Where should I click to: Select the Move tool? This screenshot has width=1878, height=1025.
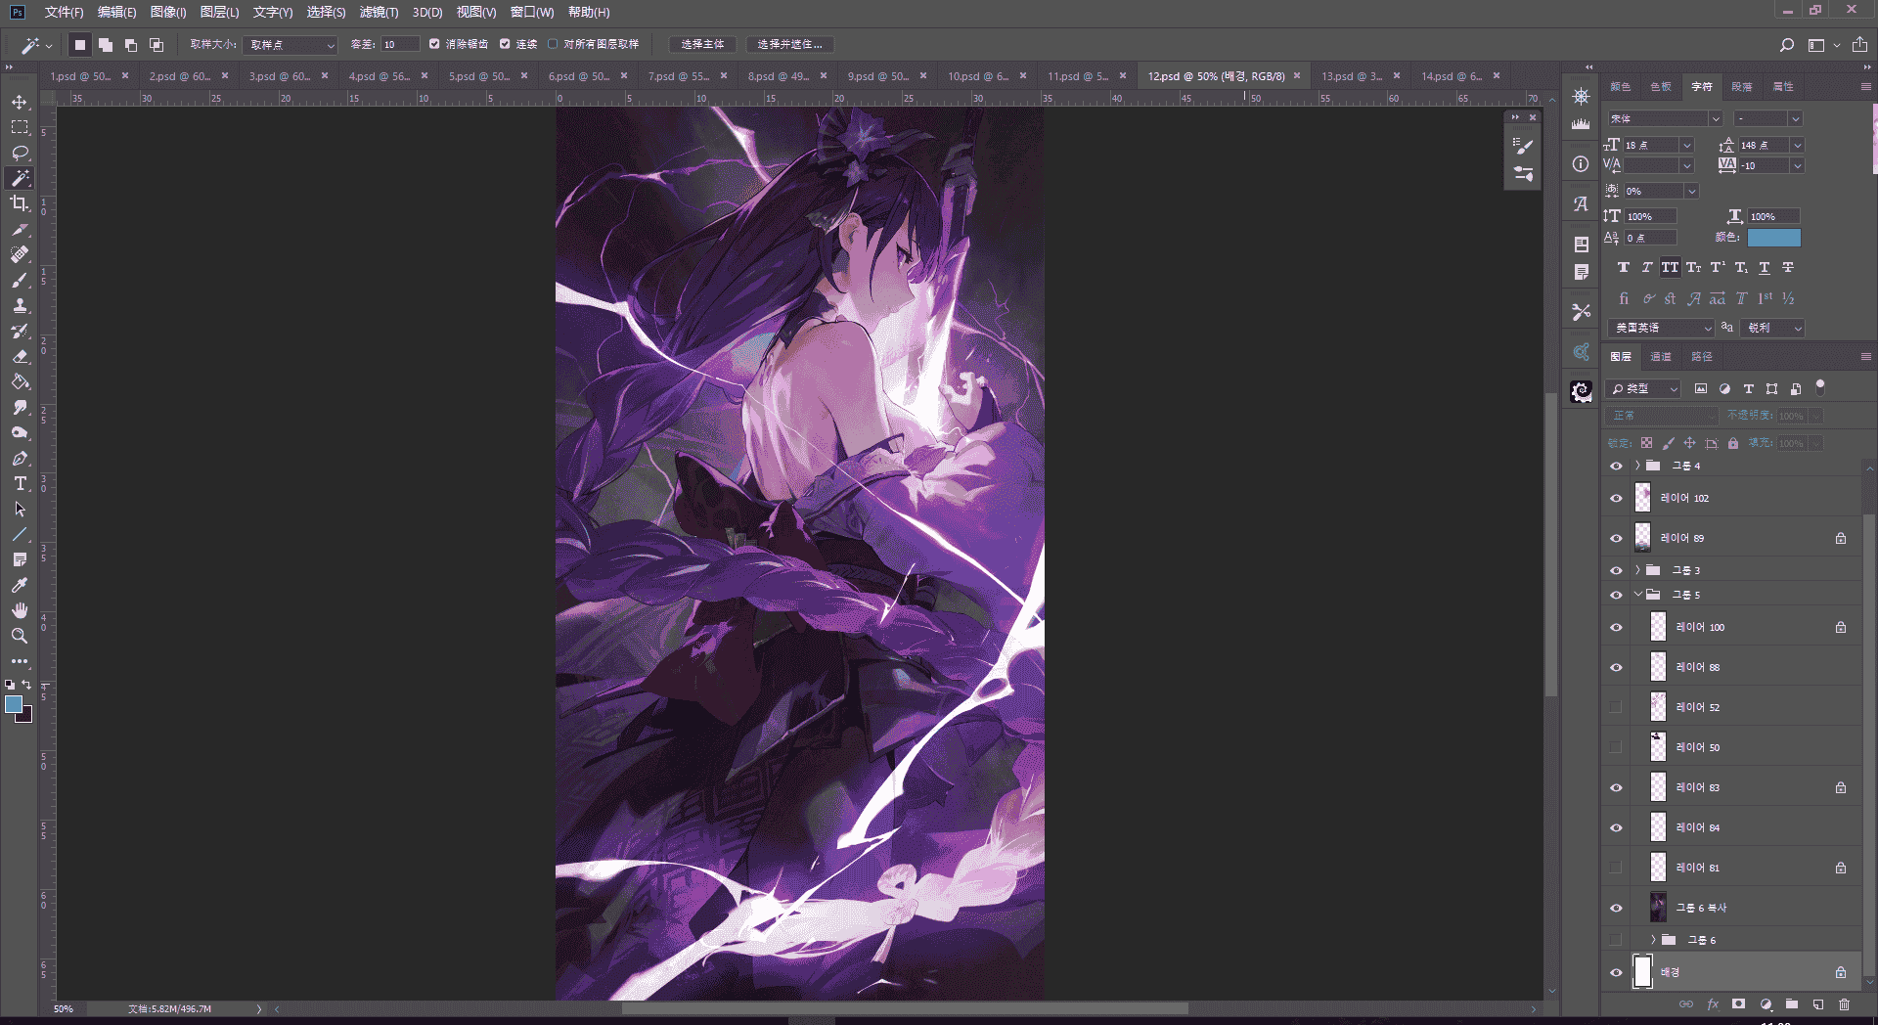pyautogui.click(x=20, y=102)
